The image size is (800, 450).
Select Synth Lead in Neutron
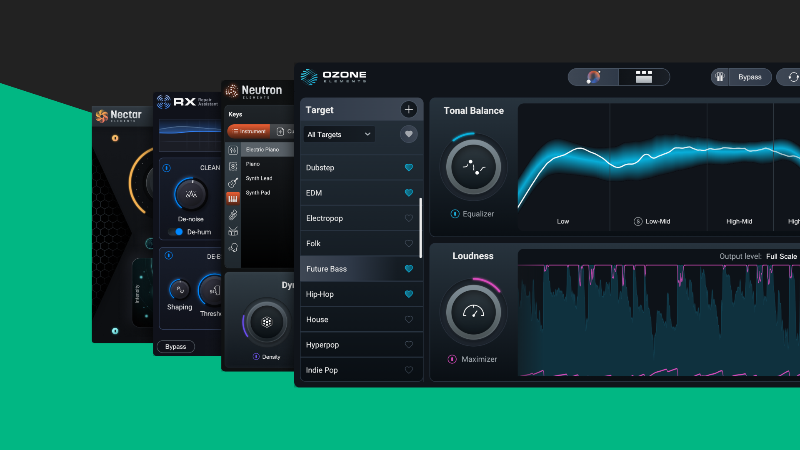click(x=267, y=178)
